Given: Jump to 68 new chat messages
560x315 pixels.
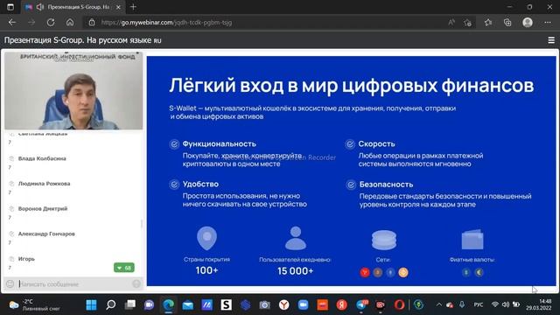Looking at the screenshot, I should [x=124, y=268].
